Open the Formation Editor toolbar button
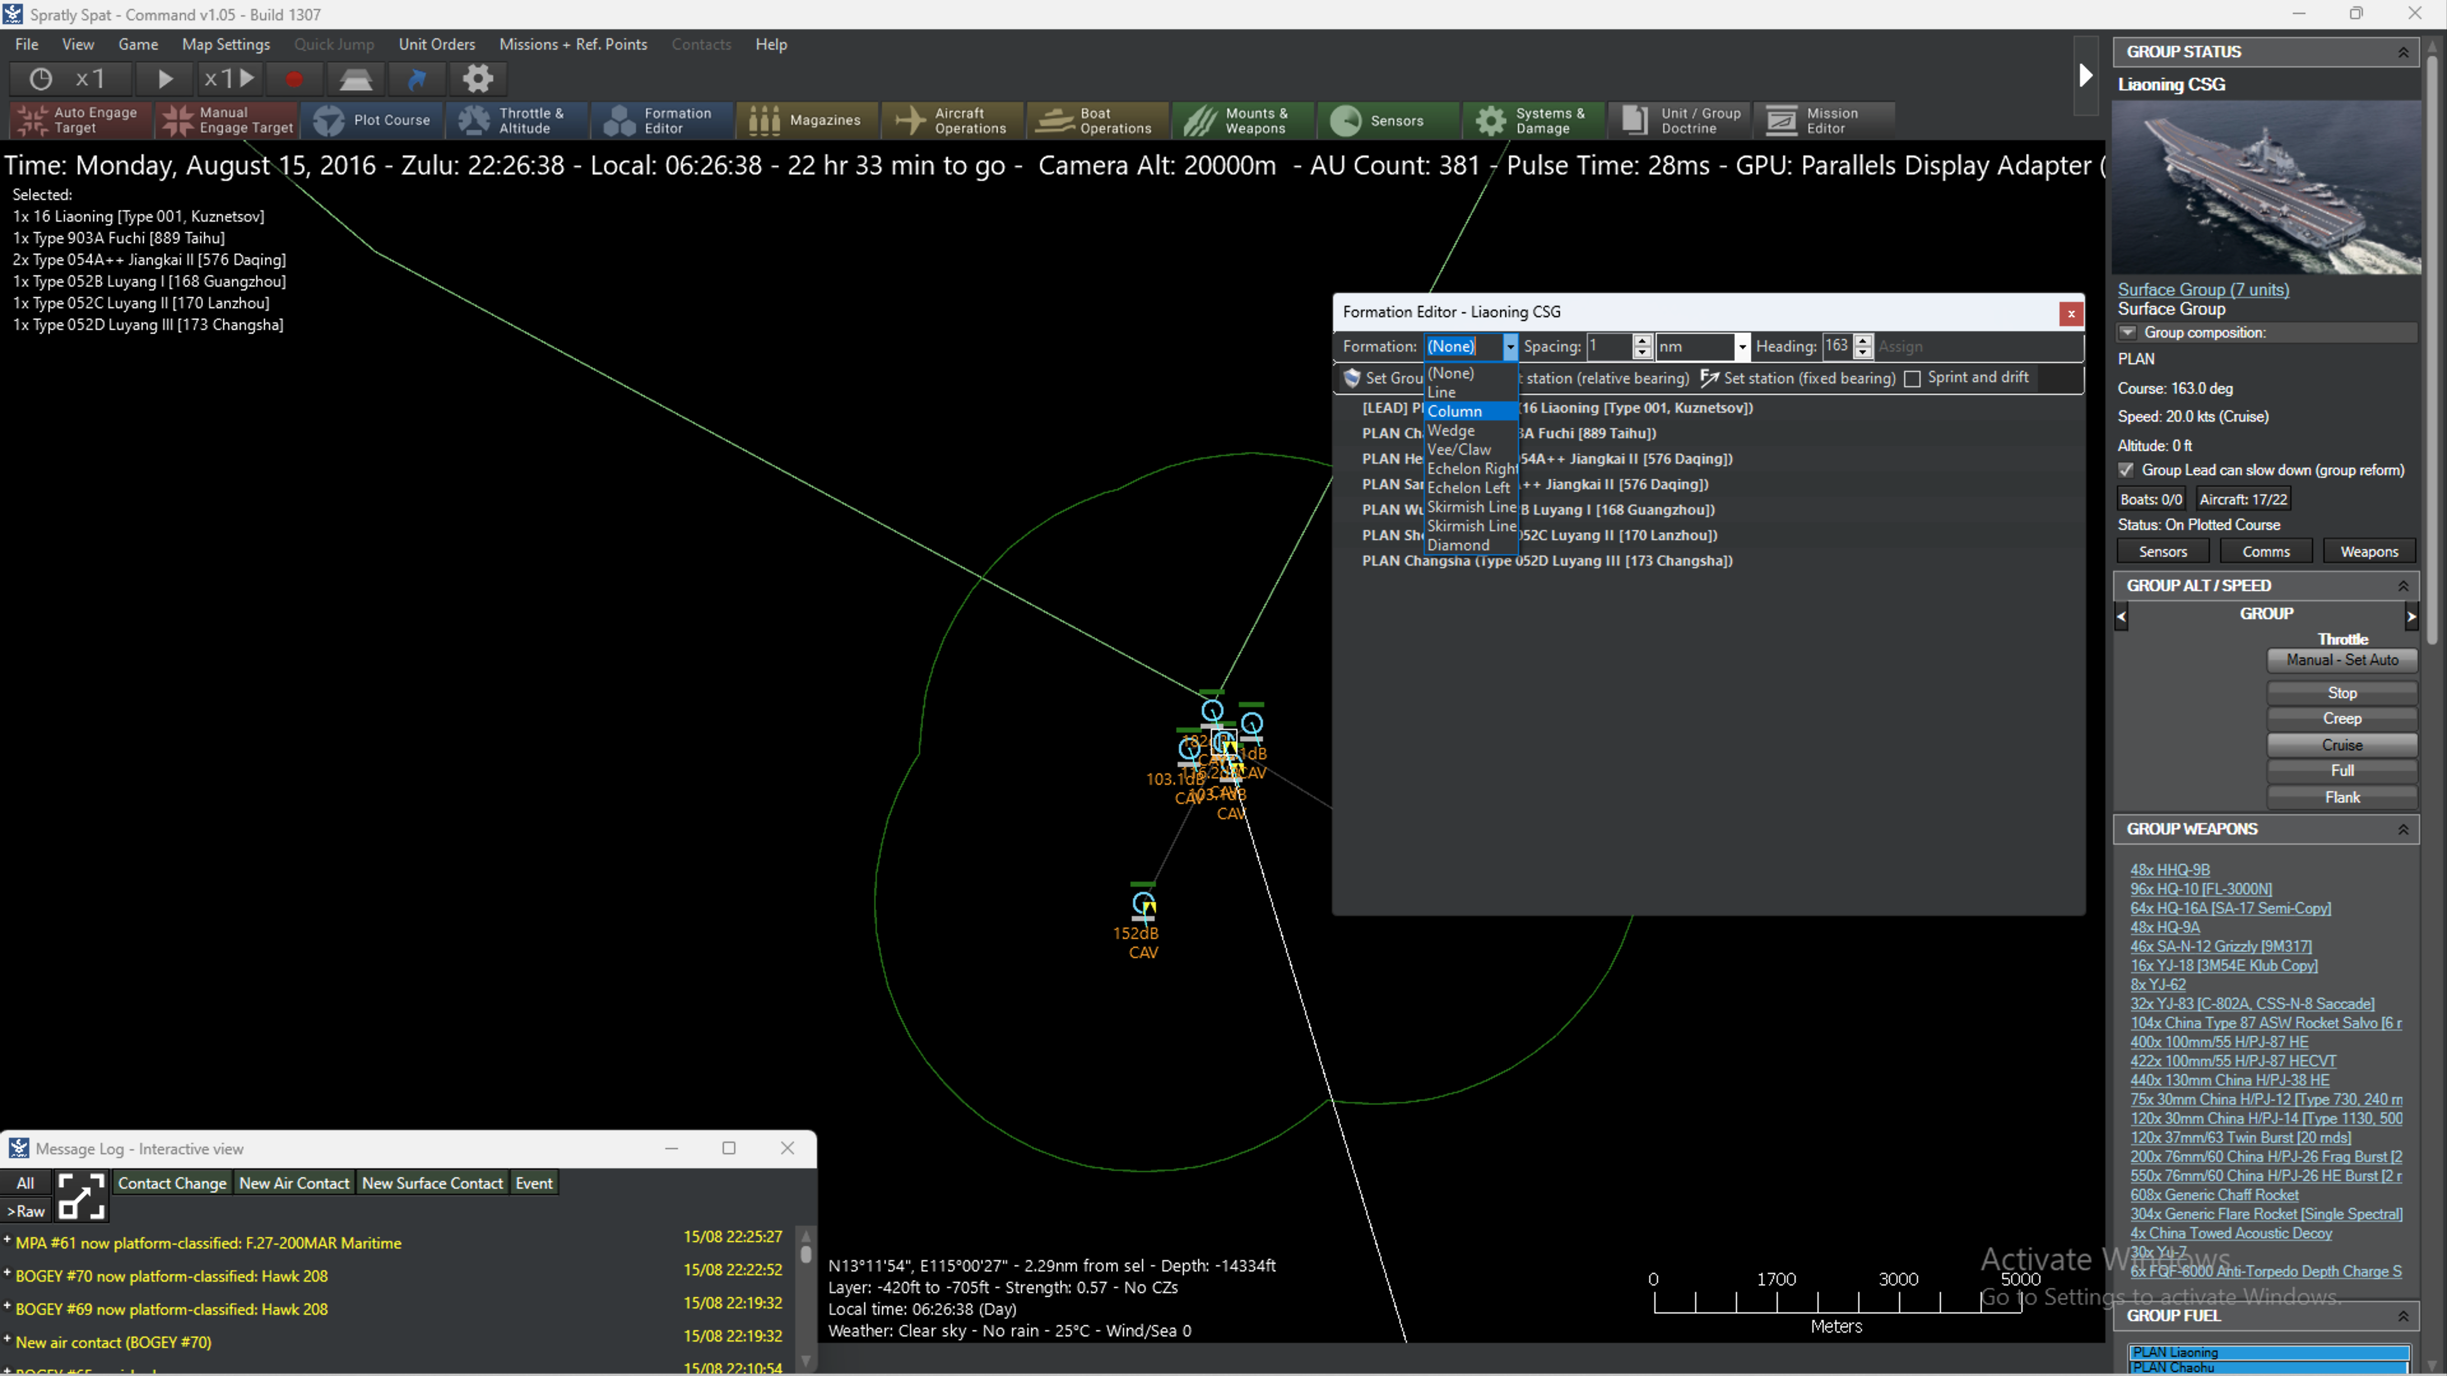 (x=663, y=120)
